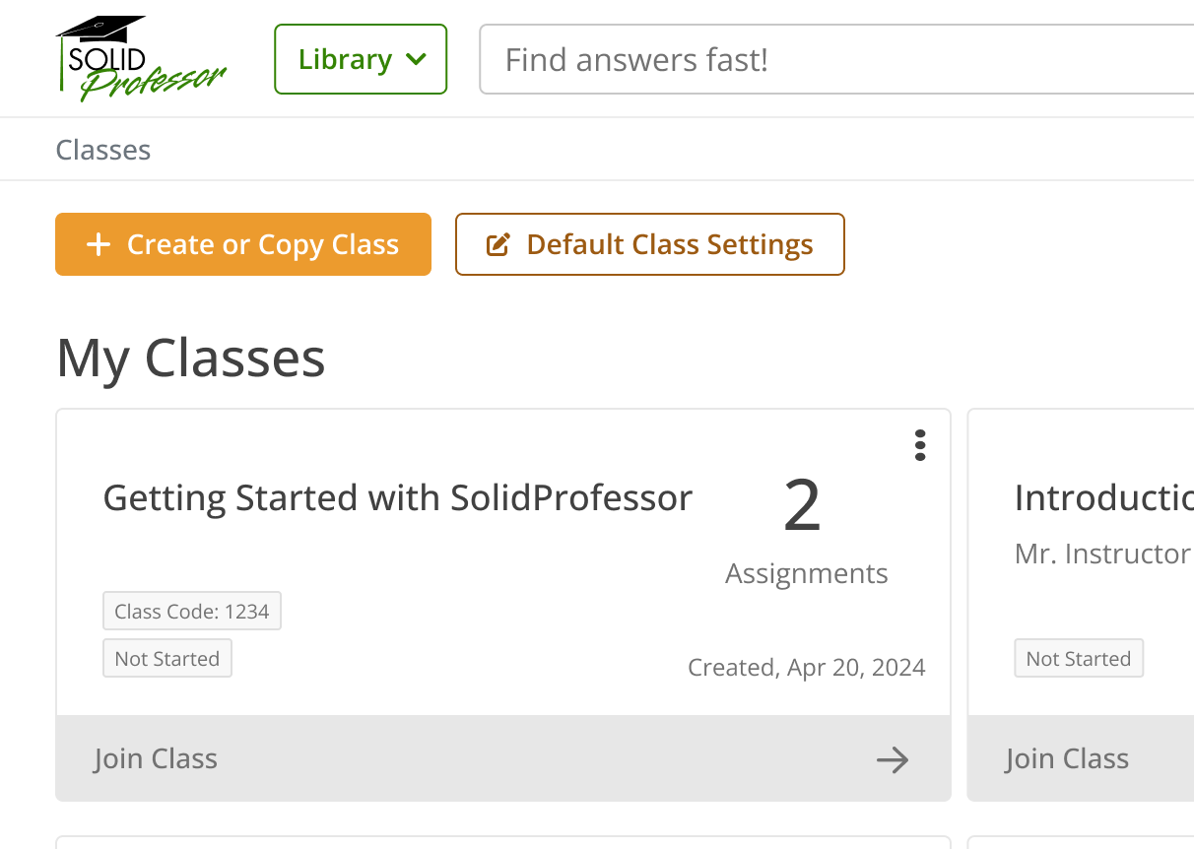
Task: Click the Classes breadcrumb
Action: (x=103, y=150)
